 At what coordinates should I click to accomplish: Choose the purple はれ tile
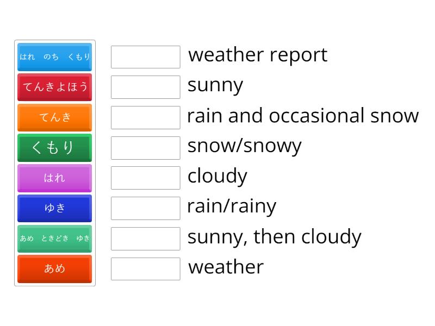click(x=55, y=178)
